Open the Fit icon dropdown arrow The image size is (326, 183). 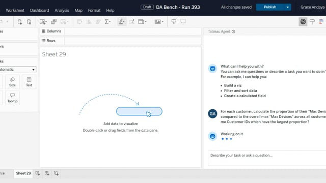(146, 22)
